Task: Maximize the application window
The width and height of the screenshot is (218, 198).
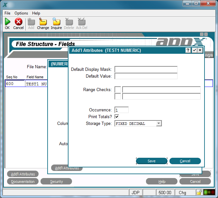Action: [x=196, y=3]
